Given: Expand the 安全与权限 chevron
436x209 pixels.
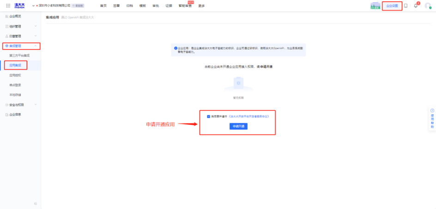Looking at the screenshot, I should pos(35,104).
